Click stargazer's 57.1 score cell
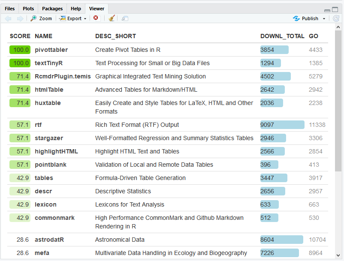 [20, 138]
